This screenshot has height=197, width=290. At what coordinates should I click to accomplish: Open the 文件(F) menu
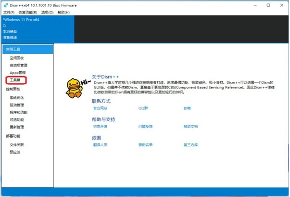pyautogui.click(x=9, y=12)
